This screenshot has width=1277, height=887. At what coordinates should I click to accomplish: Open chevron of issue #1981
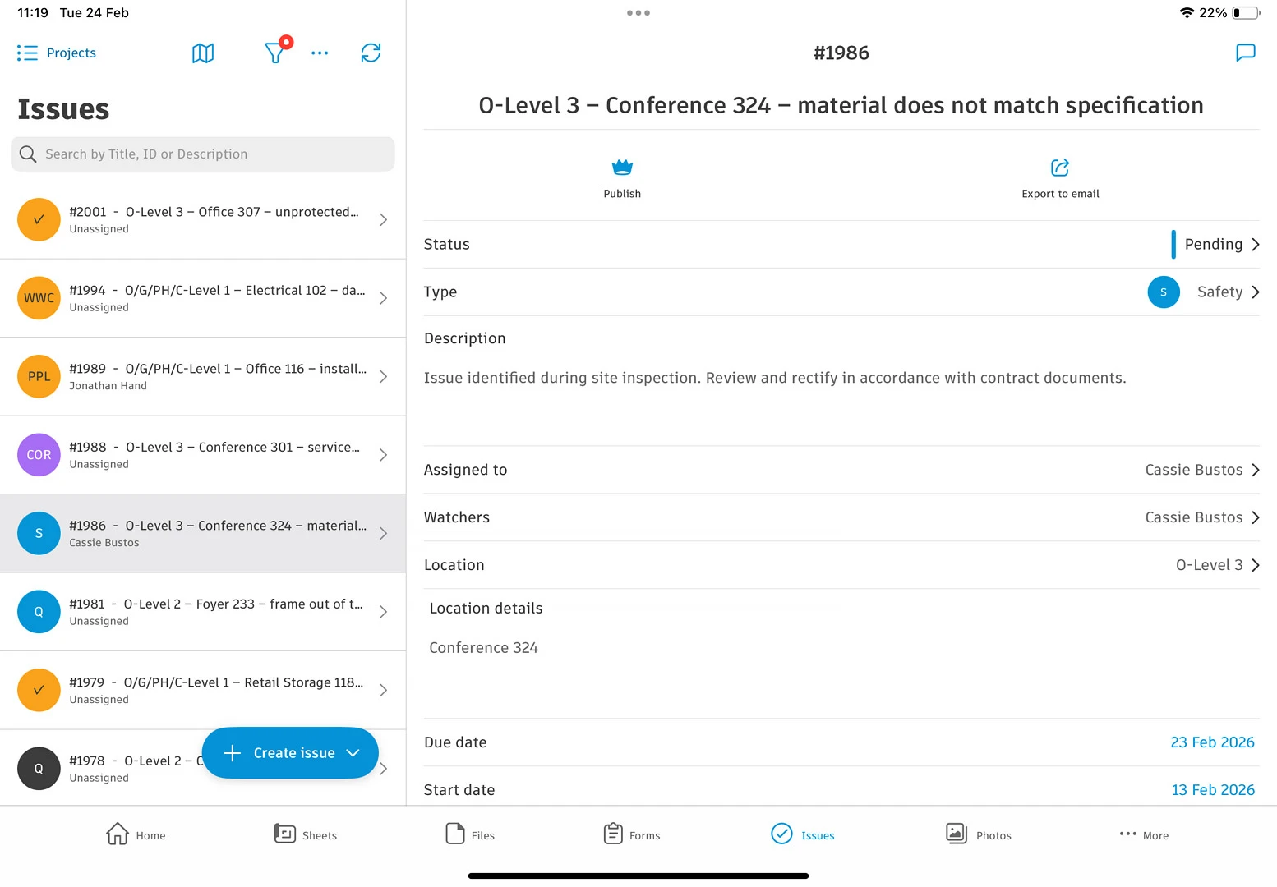[x=383, y=612]
